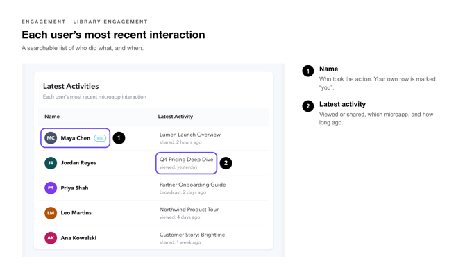This screenshot has height=279, width=465.
Task: Click the "you" badge beside Maya Chen
Action: point(100,138)
